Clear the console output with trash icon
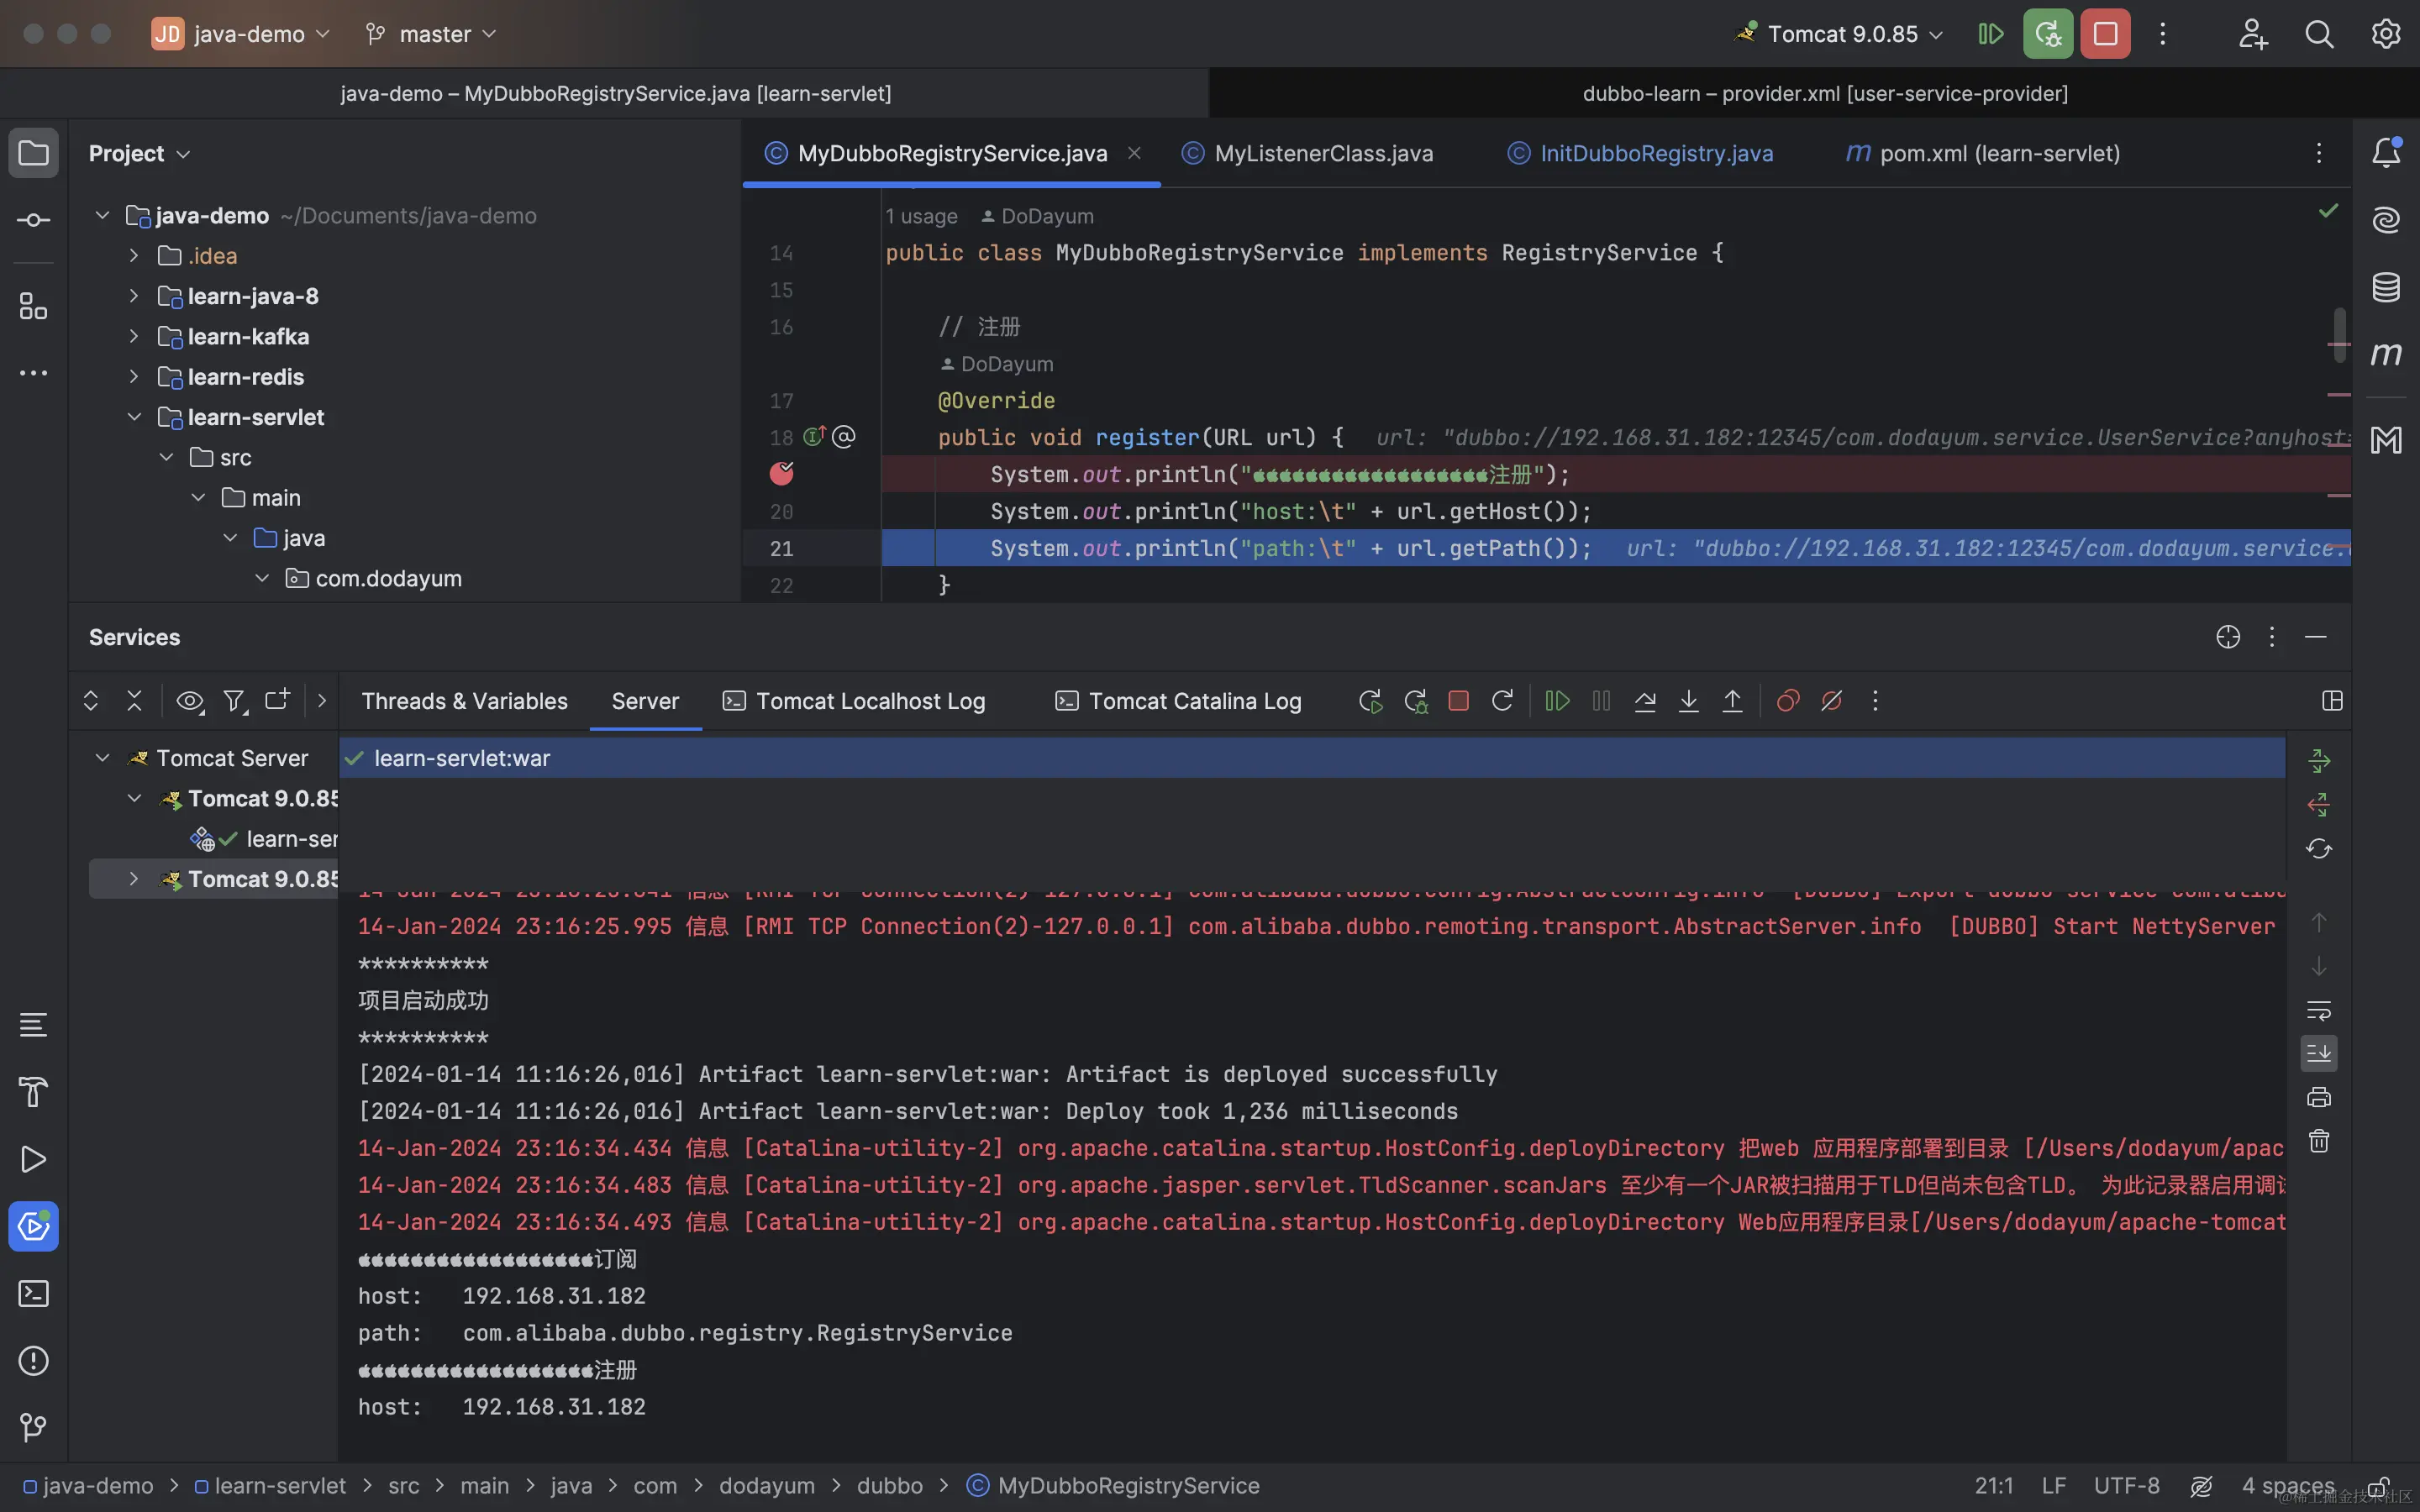The height and width of the screenshot is (1512, 2420). [2318, 1141]
